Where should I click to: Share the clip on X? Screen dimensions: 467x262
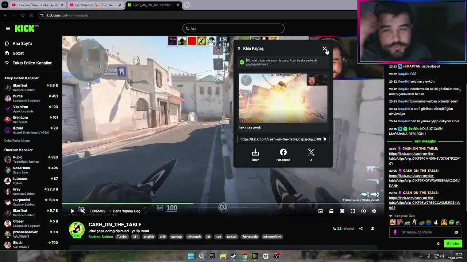click(311, 155)
